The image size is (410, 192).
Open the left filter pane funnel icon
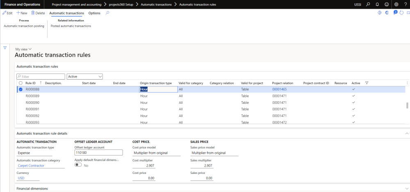(5, 48)
